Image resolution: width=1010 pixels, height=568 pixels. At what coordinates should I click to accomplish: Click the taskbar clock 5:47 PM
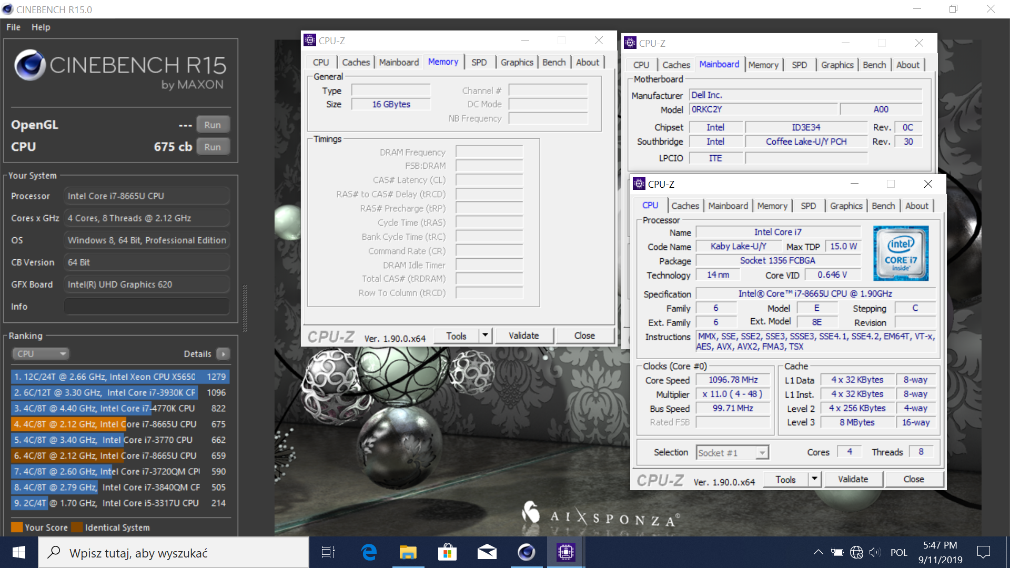940,552
